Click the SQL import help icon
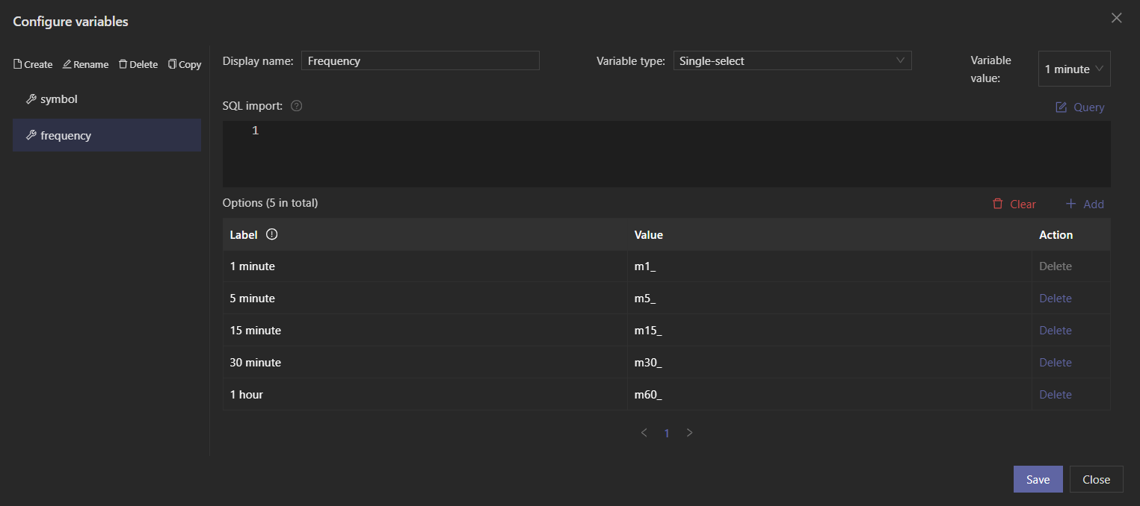 tap(296, 106)
